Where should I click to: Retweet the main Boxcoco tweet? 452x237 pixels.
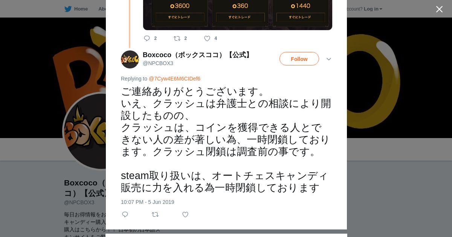tap(155, 214)
